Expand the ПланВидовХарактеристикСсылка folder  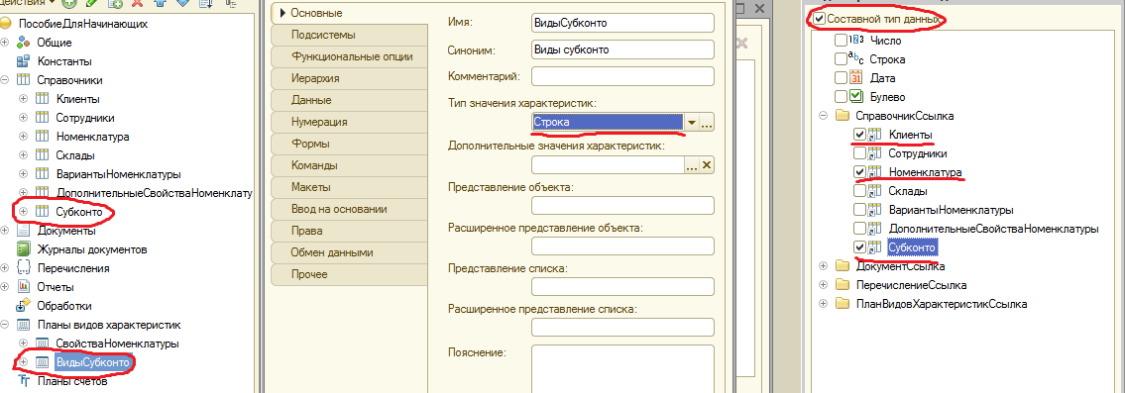[823, 303]
